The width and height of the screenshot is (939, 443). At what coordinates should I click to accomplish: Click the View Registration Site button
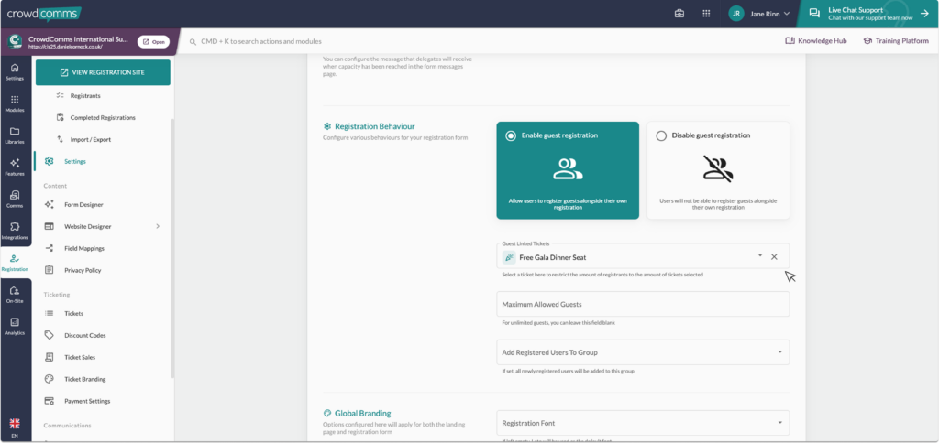click(103, 72)
